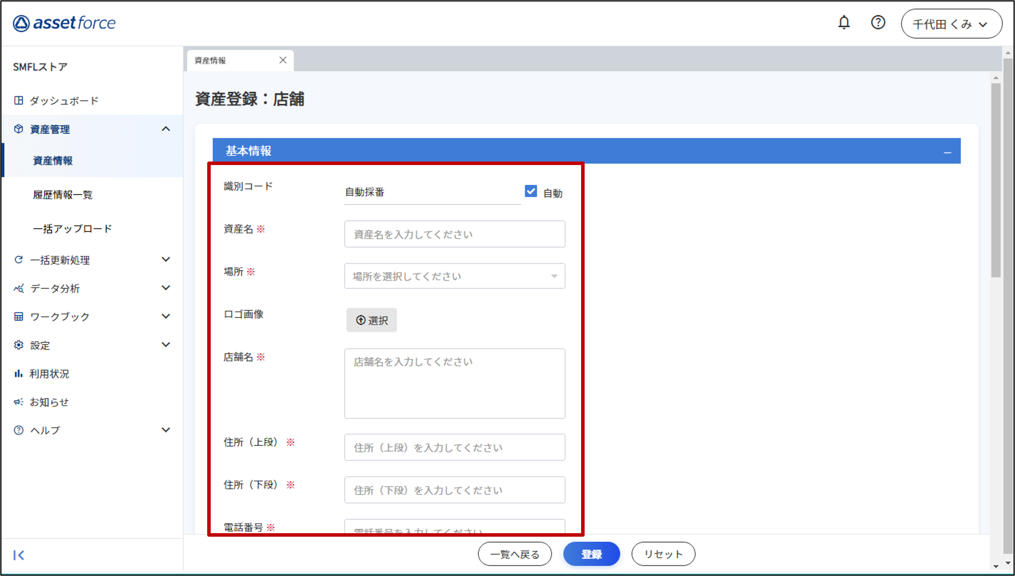Click the help question mark icon in header

(878, 23)
